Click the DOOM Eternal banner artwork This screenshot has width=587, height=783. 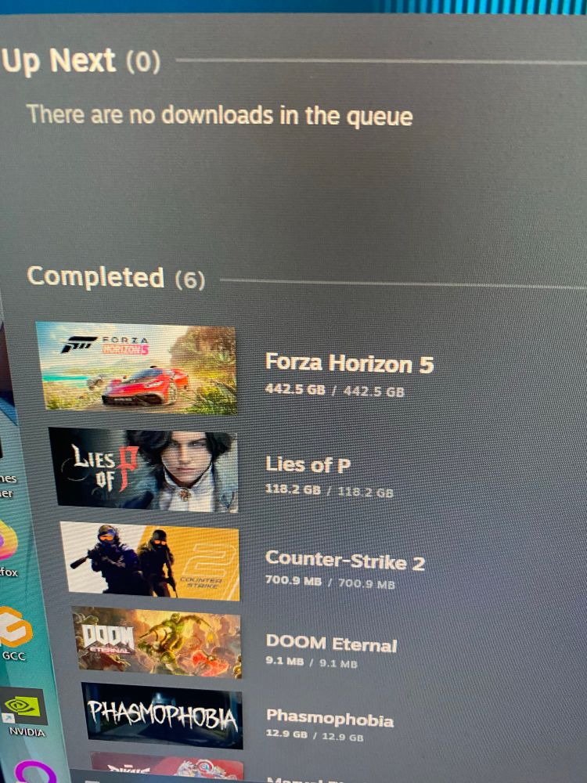coord(157,642)
